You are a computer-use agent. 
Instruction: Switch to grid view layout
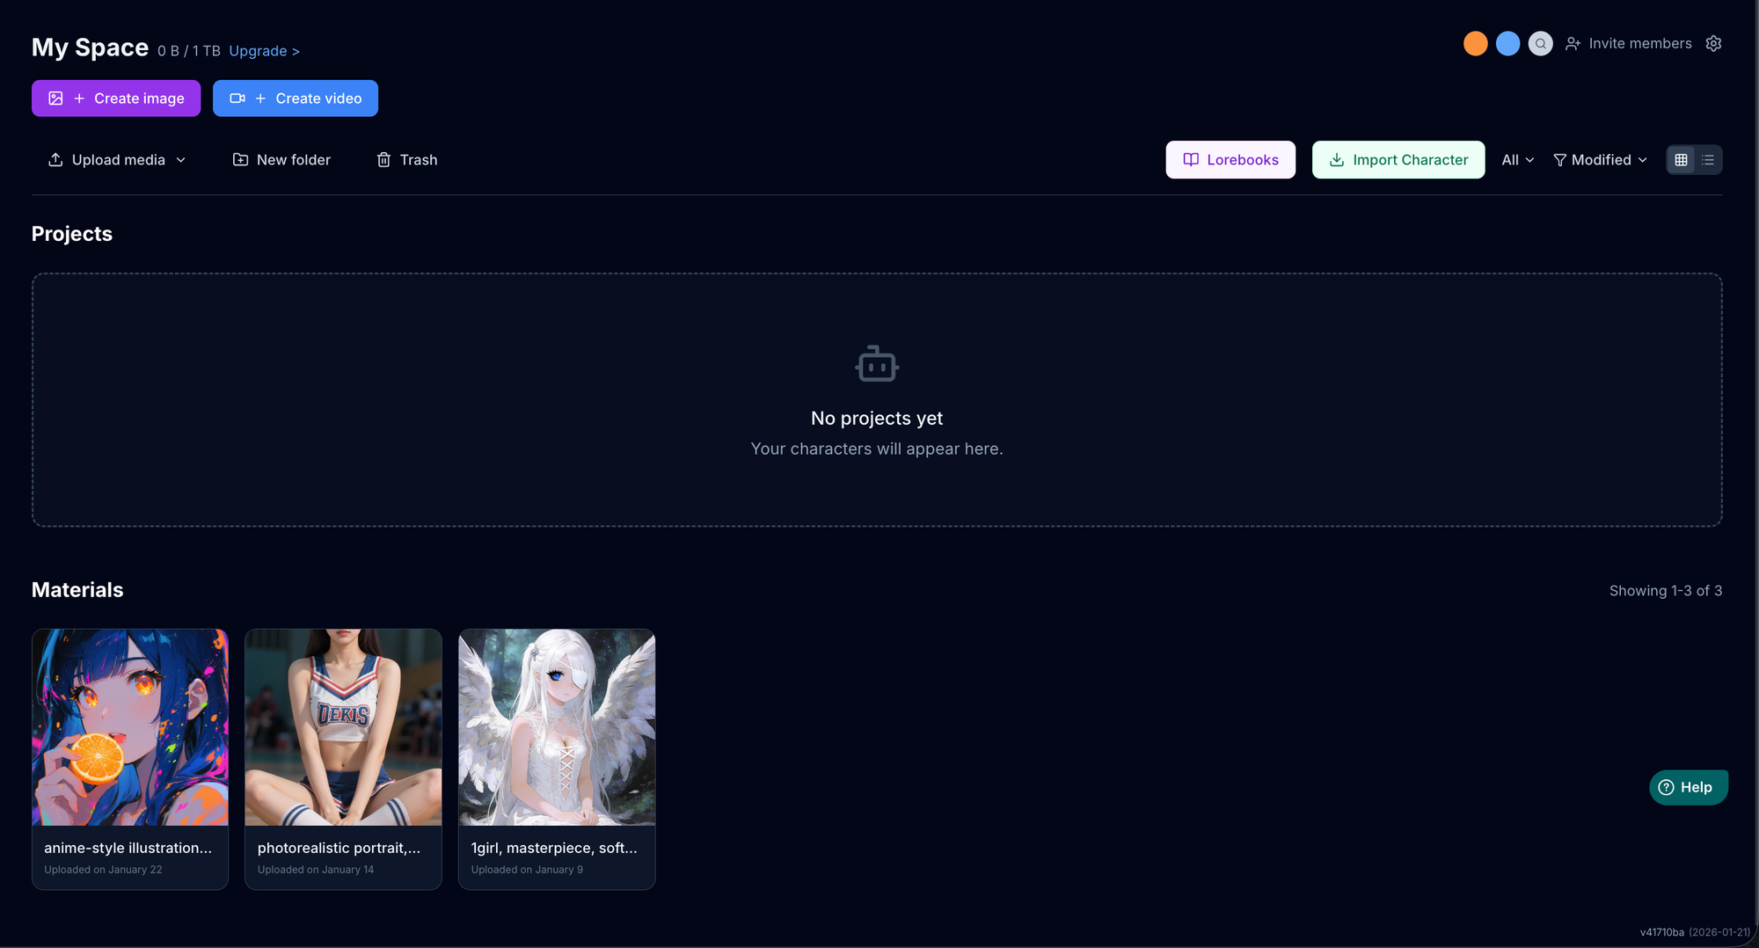(1681, 159)
